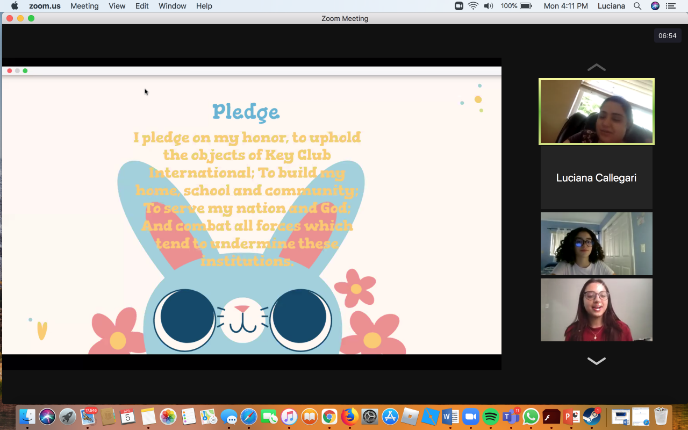Open the View menu
Viewport: 688px width, 430px height.
coord(117,6)
